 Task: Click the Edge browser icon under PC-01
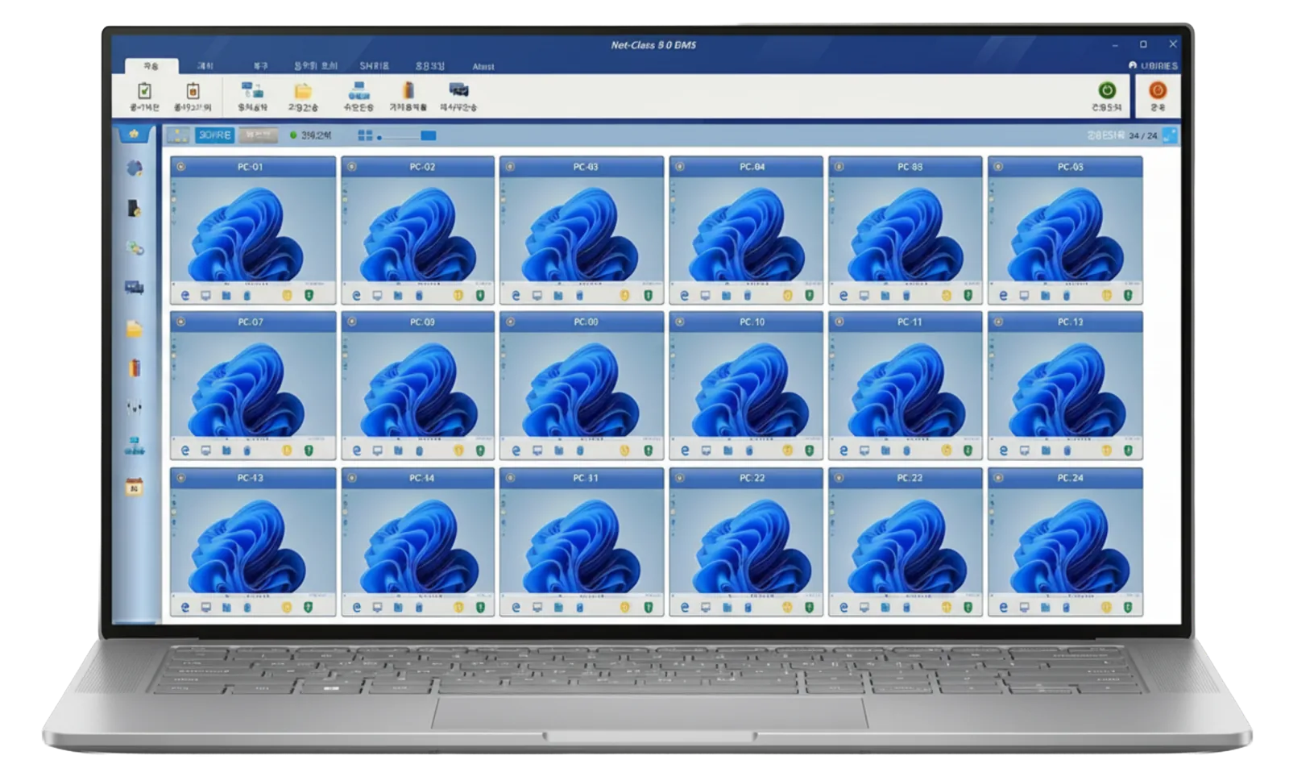[185, 296]
